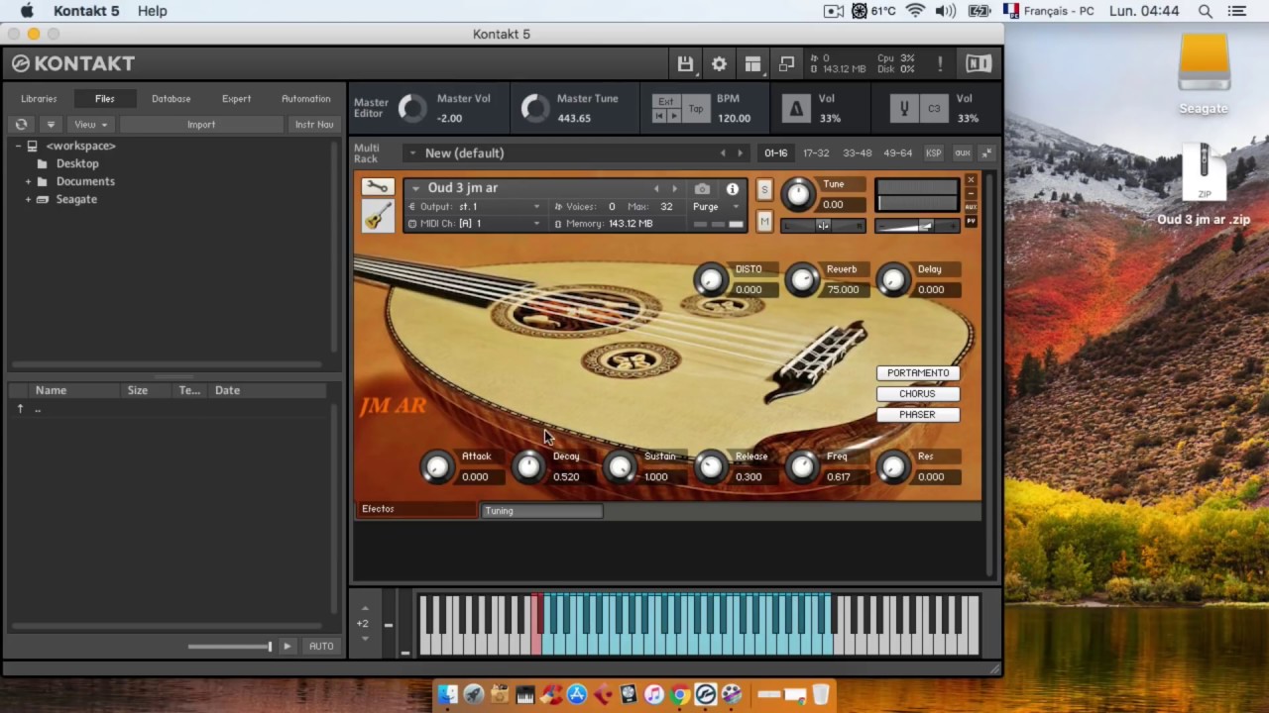Toggle the AUTO preview button

coord(321,646)
